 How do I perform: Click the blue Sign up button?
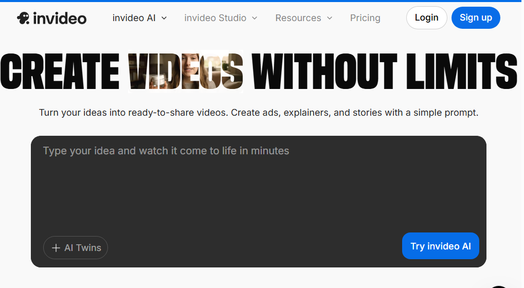pos(475,18)
